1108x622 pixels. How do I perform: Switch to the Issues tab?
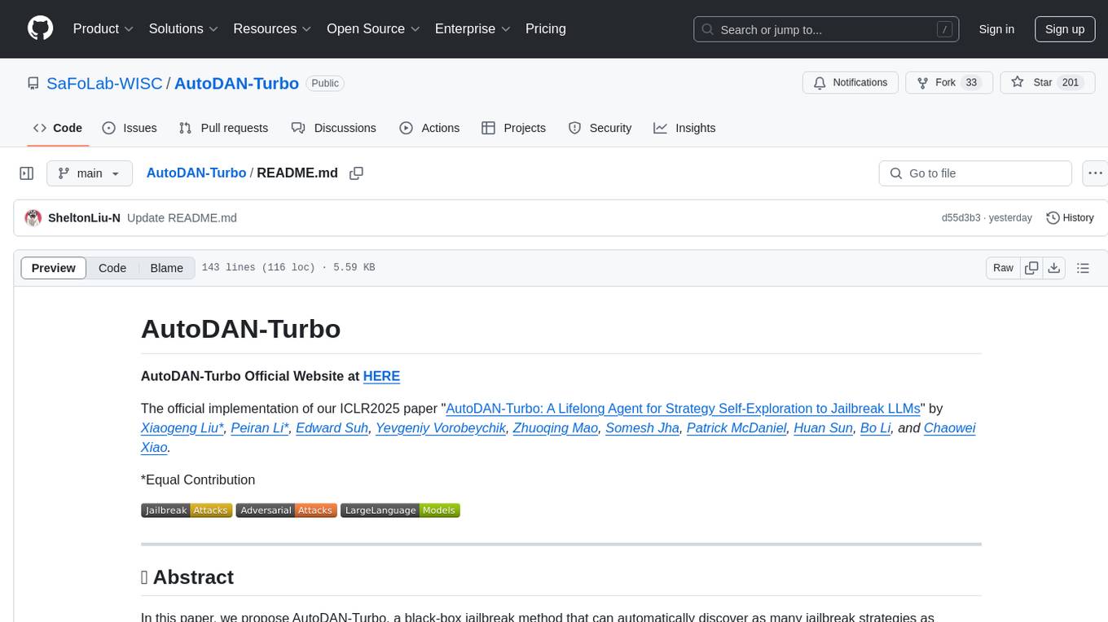pyautogui.click(x=130, y=128)
